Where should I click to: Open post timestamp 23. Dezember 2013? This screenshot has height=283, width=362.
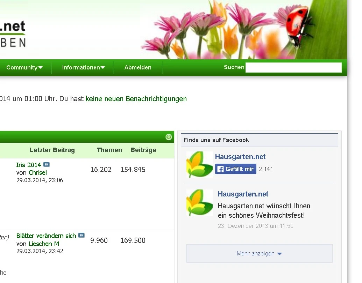(x=256, y=226)
